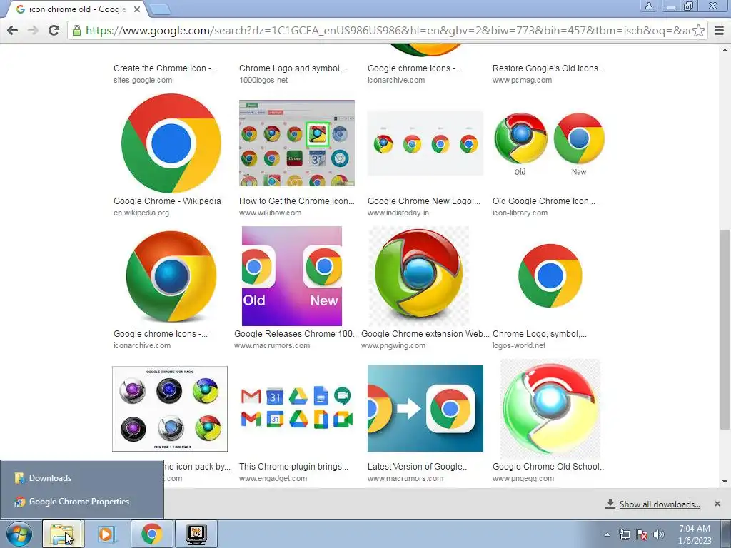
Task: Bookmark this page with the star icon
Action: tap(698, 30)
